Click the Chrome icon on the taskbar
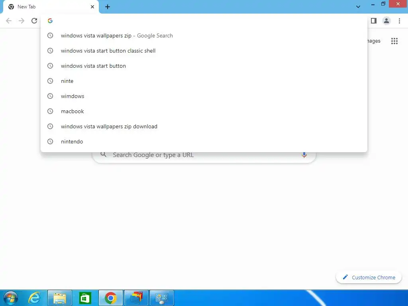Image resolution: width=408 pixels, height=306 pixels. 111,298
